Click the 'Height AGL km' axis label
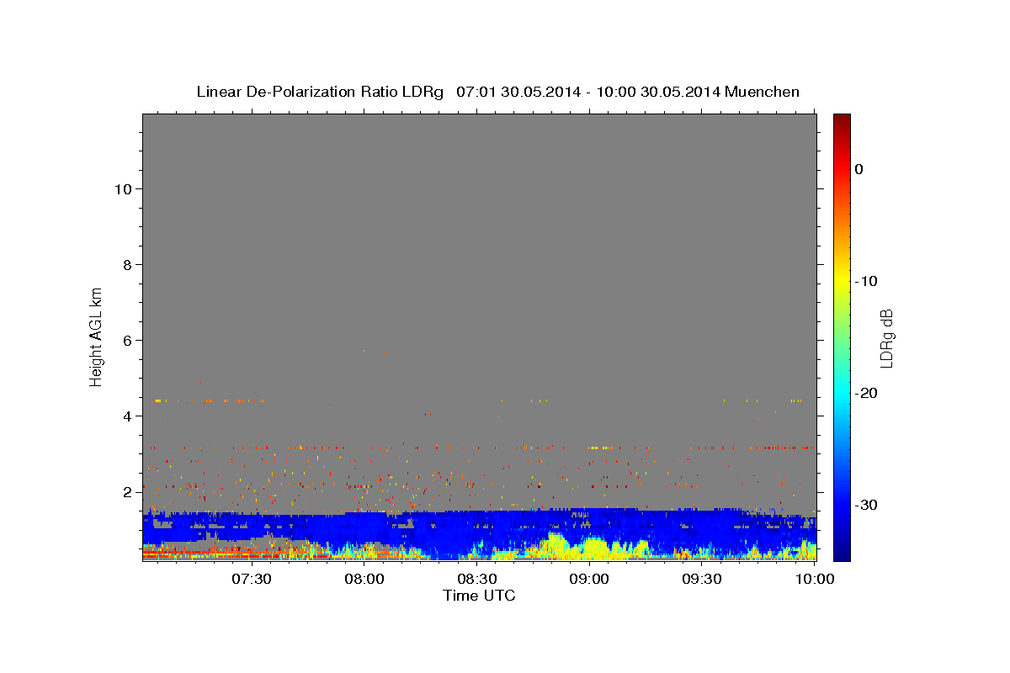 coord(97,336)
